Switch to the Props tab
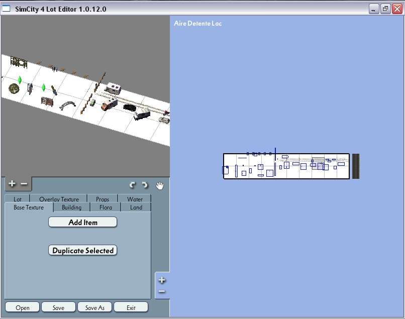 coord(103,199)
